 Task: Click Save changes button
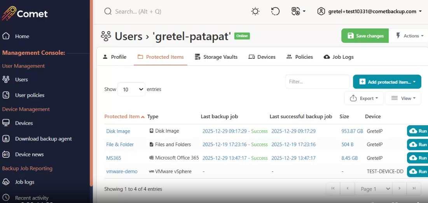pos(365,36)
